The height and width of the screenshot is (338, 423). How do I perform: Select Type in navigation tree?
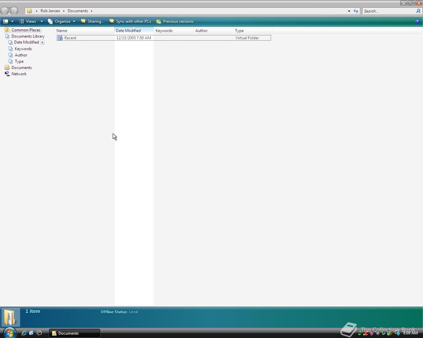(19, 61)
